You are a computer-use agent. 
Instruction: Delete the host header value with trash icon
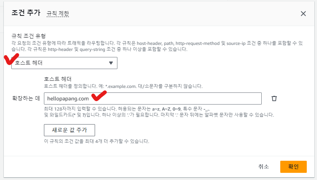tap(274, 98)
